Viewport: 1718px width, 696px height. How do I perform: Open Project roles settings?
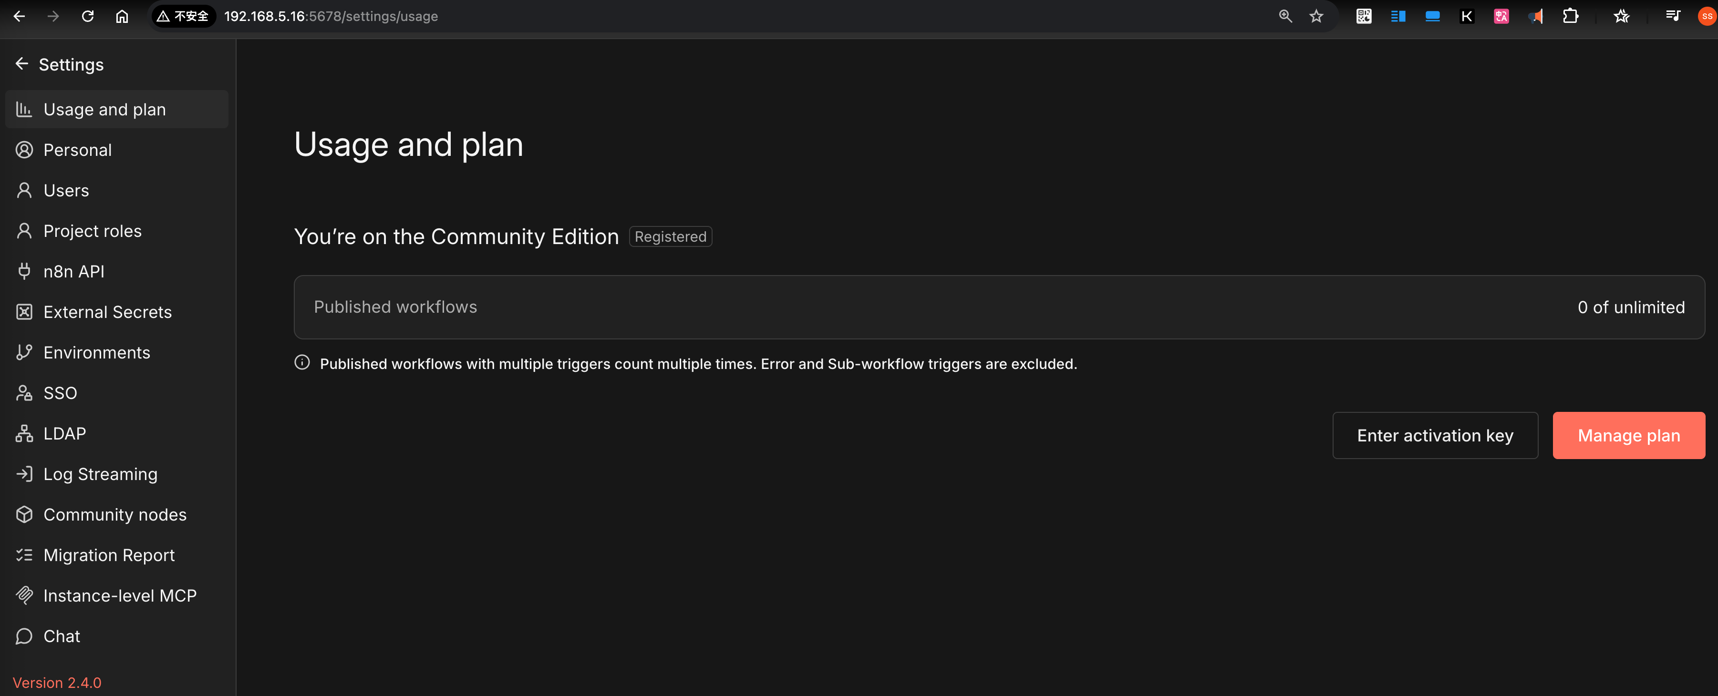92,231
